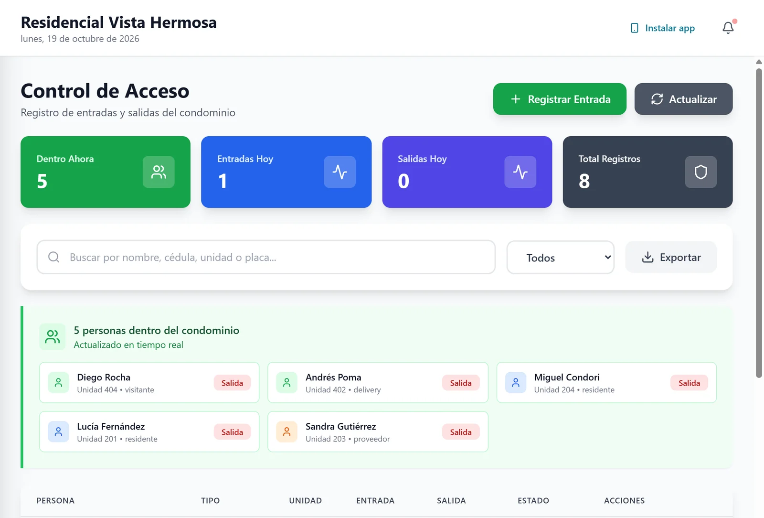
Task: Refresh with the Actualizar button
Action: tap(684, 99)
